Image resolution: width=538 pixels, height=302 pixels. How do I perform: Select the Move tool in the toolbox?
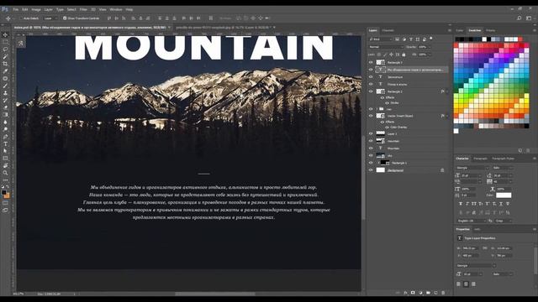click(5, 34)
